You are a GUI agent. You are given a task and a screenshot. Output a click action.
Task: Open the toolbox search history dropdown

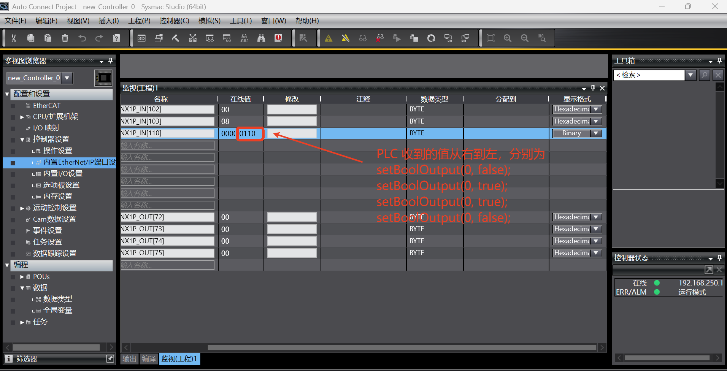click(x=690, y=75)
